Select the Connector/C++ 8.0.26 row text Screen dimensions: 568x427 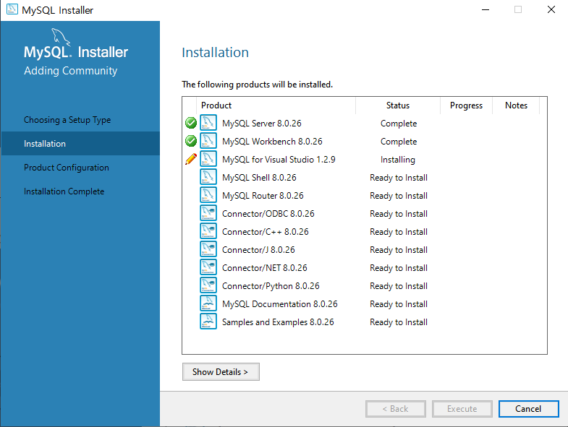coord(266,232)
